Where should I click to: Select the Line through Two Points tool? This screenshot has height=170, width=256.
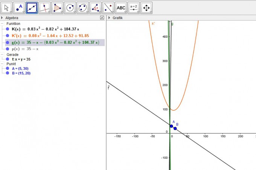32,7
